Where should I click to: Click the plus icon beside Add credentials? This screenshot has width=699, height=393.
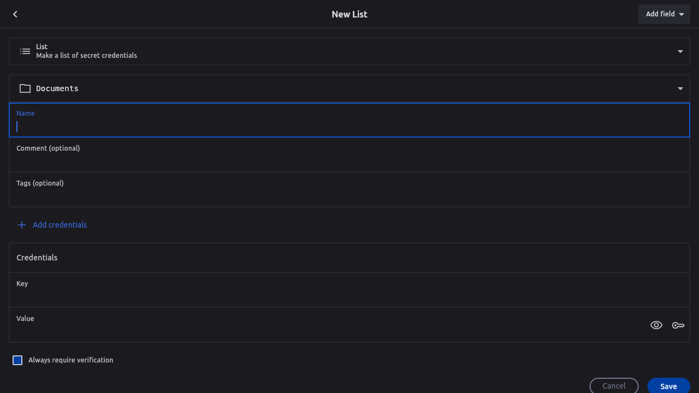click(22, 225)
